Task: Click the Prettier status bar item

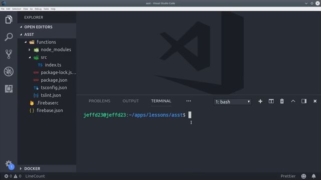Action: coord(288,176)
